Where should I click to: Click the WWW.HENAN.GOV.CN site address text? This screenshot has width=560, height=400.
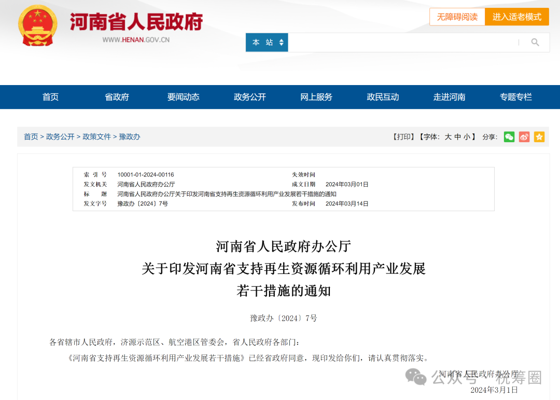136,40
